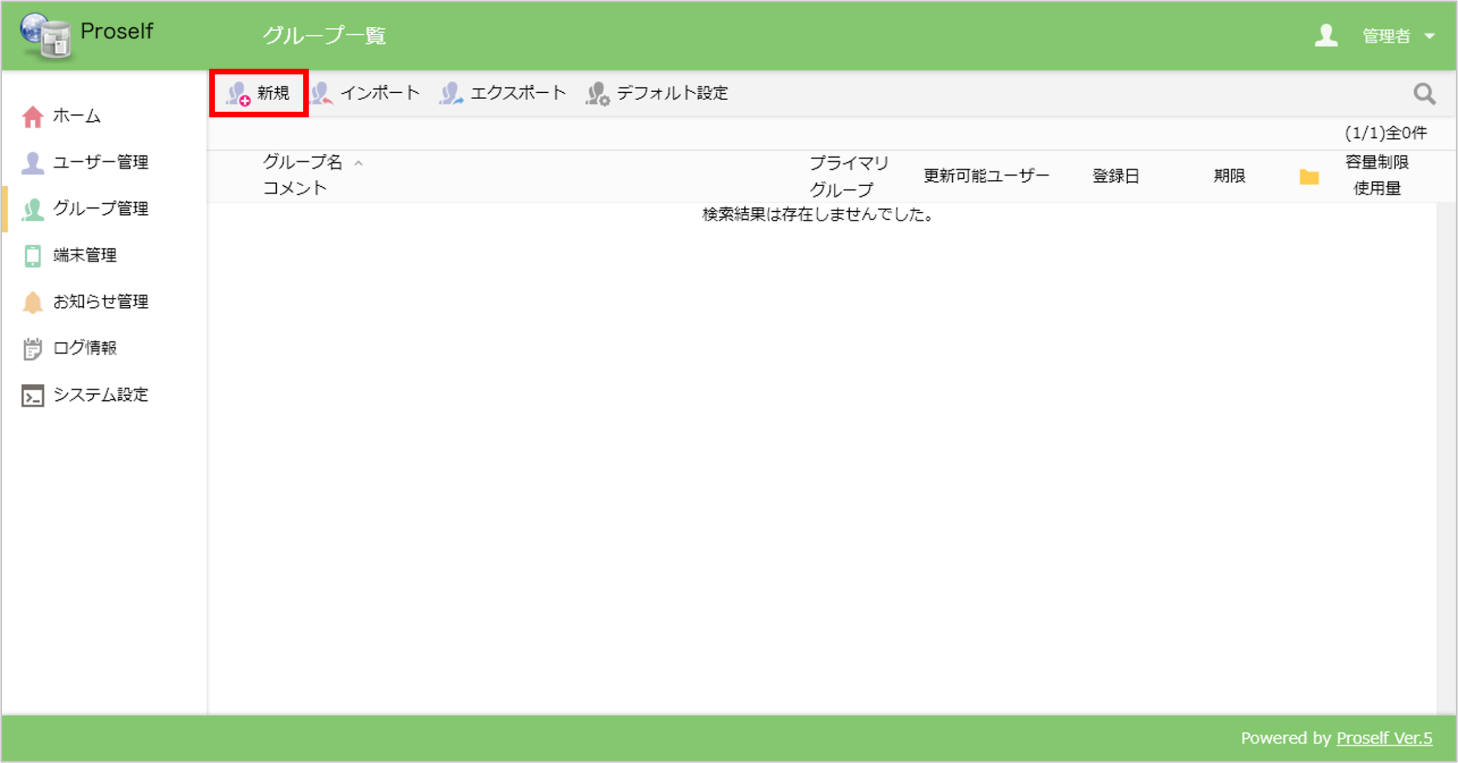This screenshot has height=763, width=1458.
Task: Click the ユーザー管理 user icon
Action: (x=32, y=162)
